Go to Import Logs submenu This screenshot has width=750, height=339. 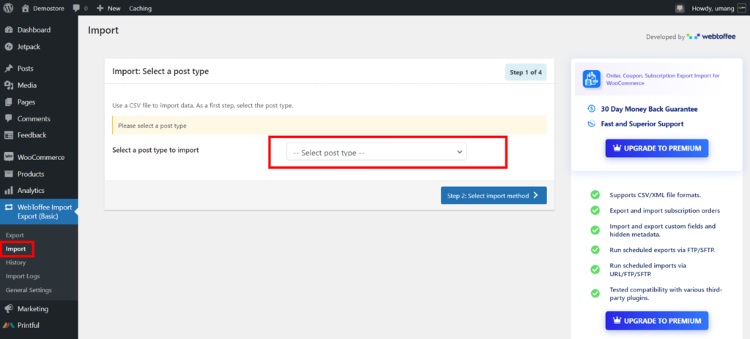(x=23, y=276)
